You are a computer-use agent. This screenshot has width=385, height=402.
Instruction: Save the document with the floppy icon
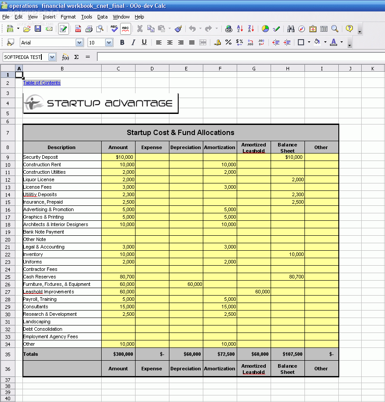(x=38, y=29)
